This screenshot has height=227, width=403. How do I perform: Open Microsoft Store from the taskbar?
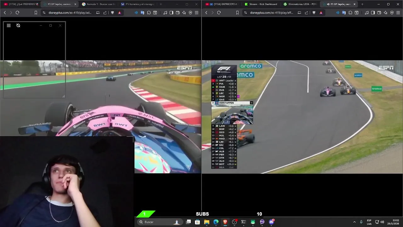click(x=197, y=222)
